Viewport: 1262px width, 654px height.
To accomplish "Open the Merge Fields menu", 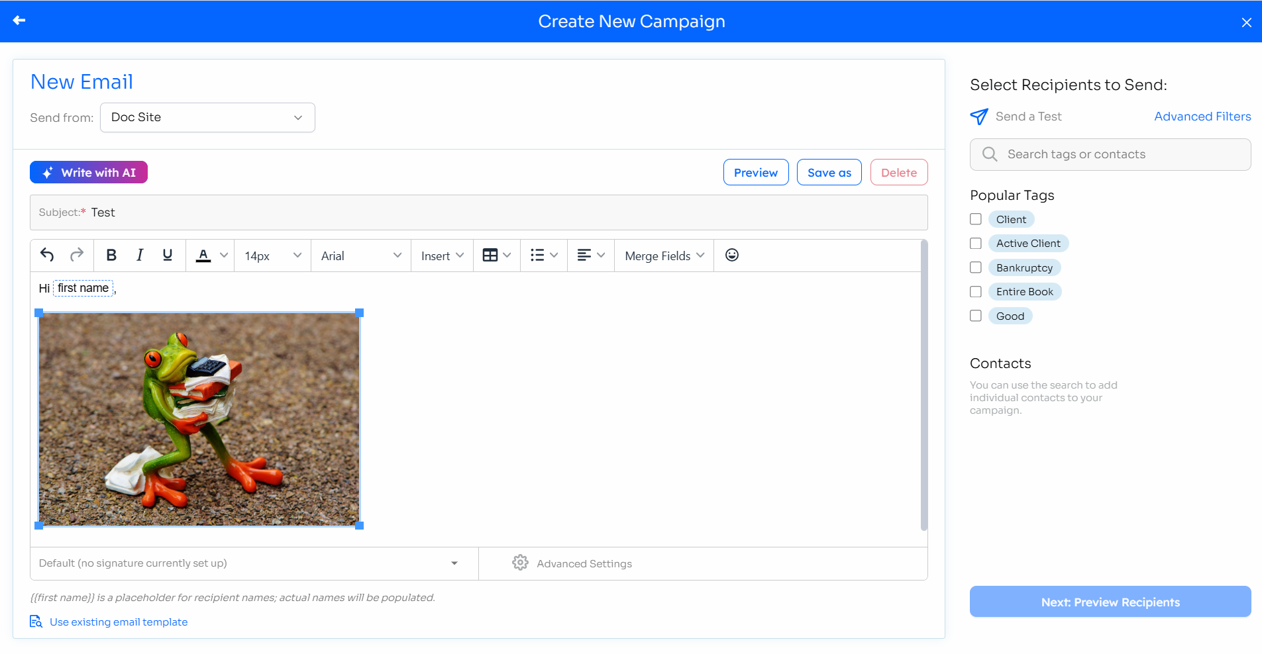I will 664,256.
